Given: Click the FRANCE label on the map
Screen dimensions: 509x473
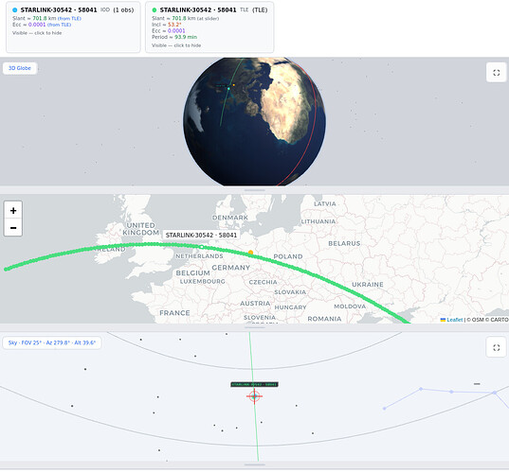Looking at the screenshot, I should [x=174, y=313].
